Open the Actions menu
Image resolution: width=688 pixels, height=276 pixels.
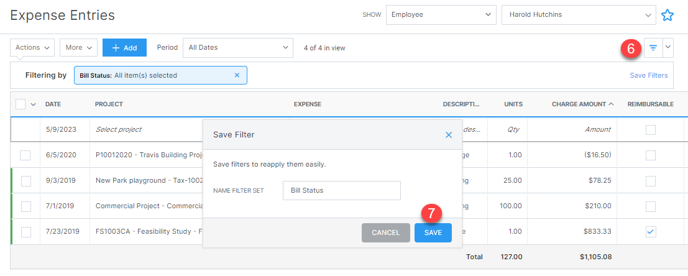[32, 47]
